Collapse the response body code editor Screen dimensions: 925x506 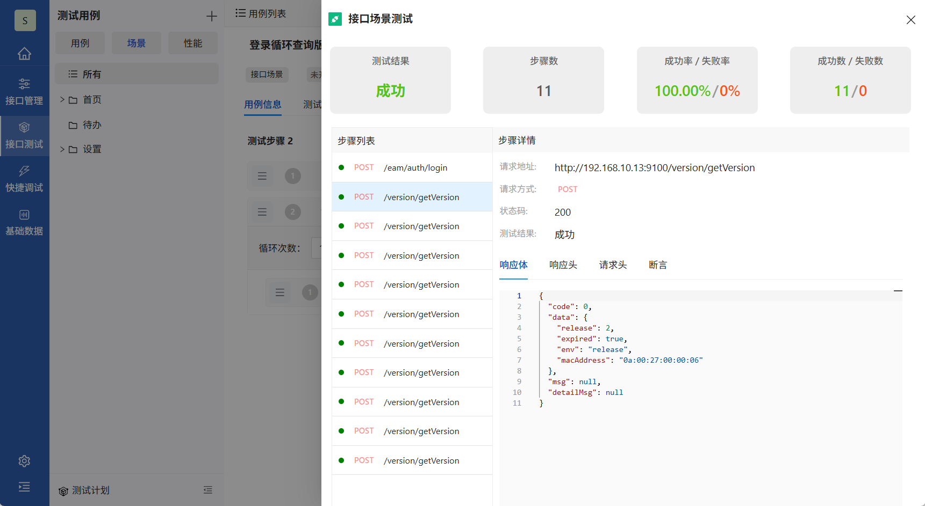pyautogui.click(x=898, y=291)
